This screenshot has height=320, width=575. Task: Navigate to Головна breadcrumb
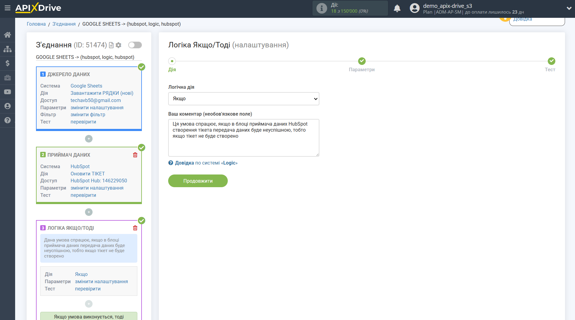(x=36, y=24)
